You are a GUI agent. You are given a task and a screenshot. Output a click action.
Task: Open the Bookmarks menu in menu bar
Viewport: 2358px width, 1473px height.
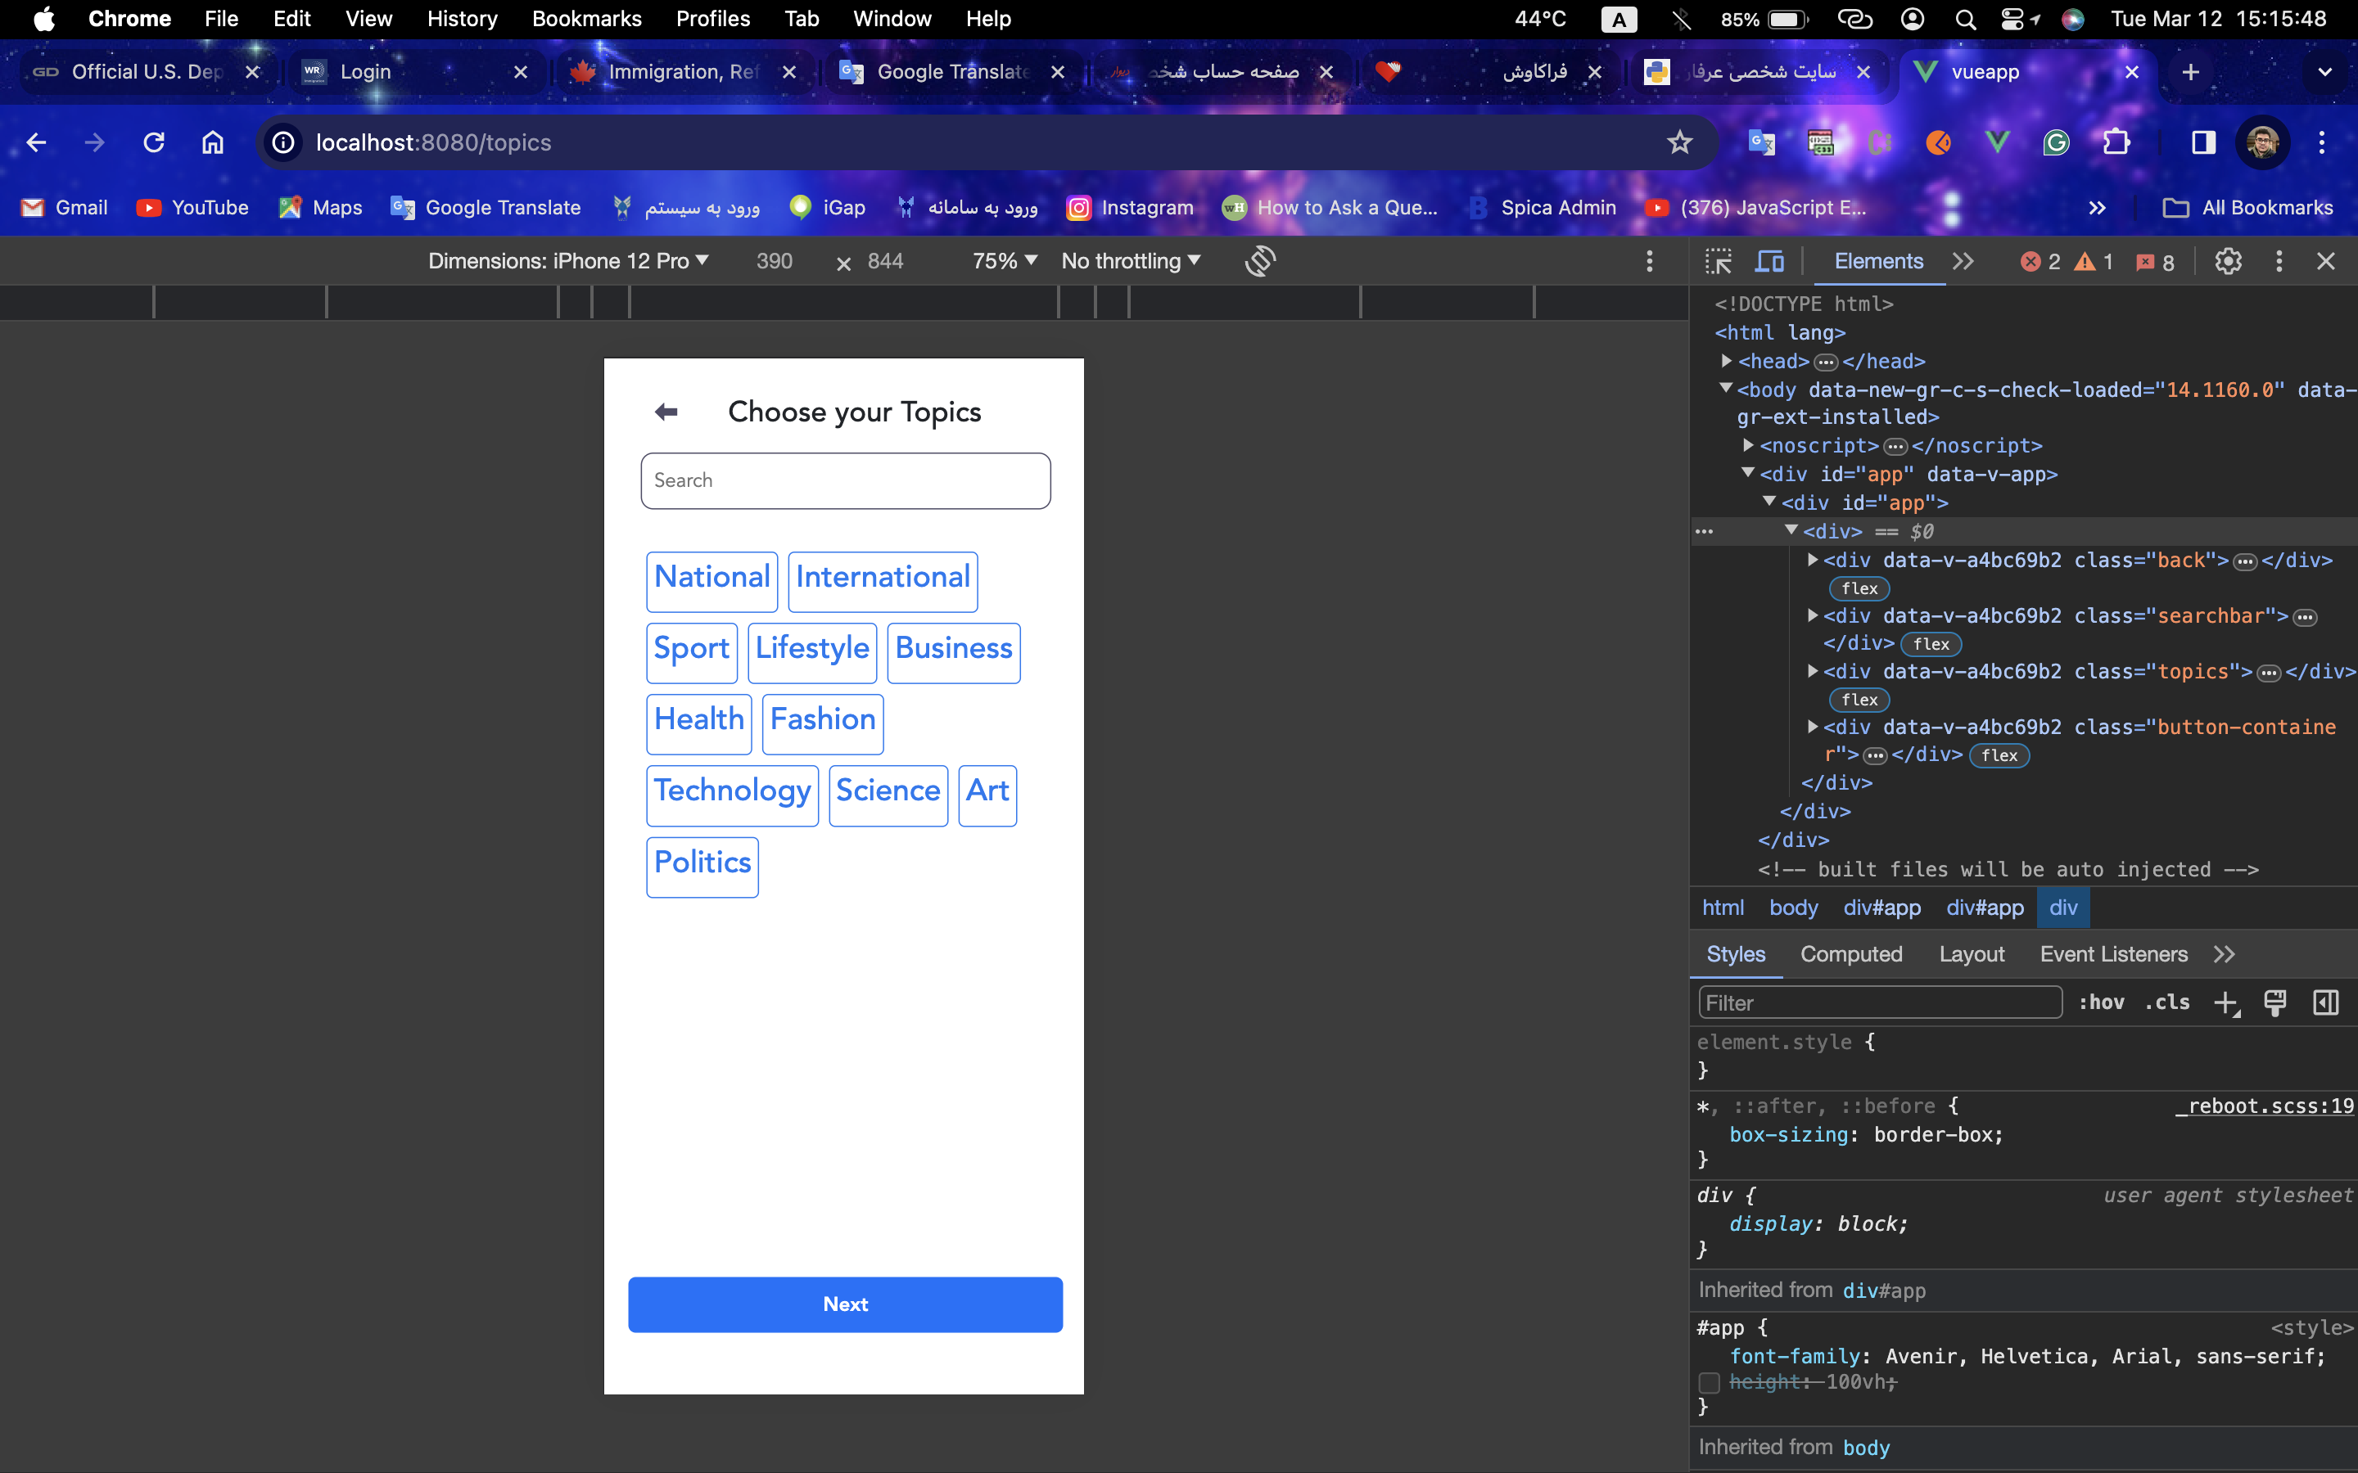click(x=586, y=19)
